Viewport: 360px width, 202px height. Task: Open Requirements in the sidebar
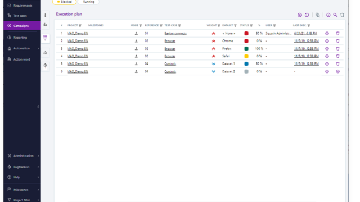[22, 6]
